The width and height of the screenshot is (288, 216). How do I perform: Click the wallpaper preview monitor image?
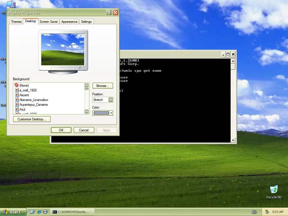63,49
